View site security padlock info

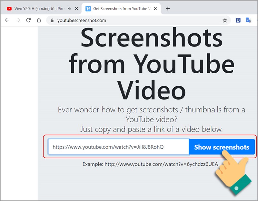tap(52, 20)
